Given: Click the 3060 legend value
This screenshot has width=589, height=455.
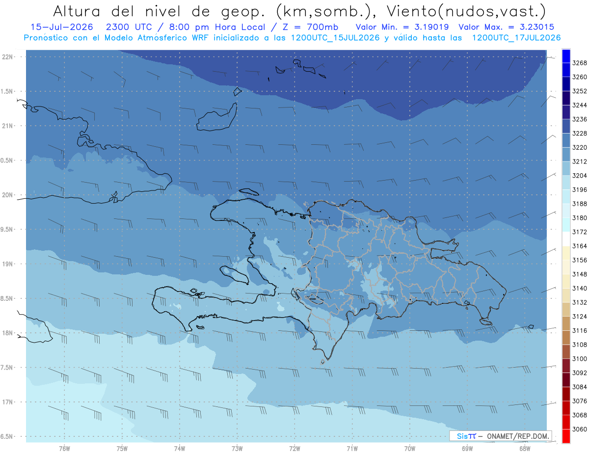Looking at the screenshot, I should coord(580,429).
